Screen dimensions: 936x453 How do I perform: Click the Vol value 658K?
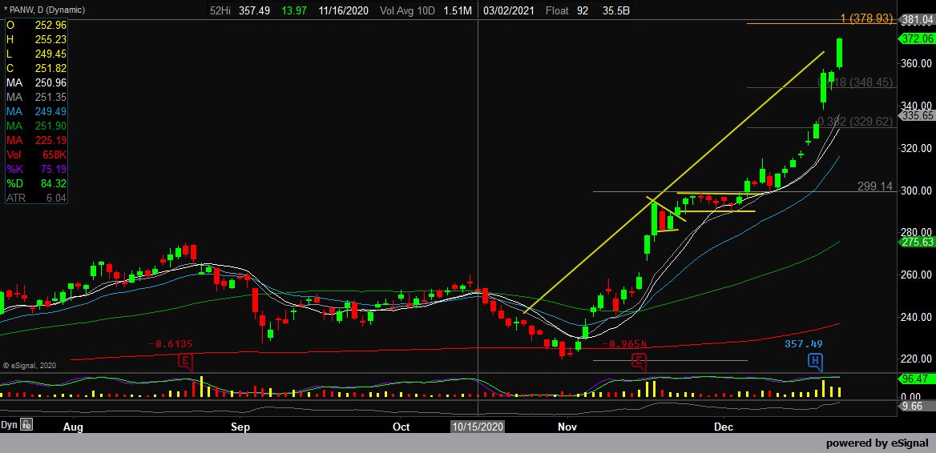(x=54, y=155)
